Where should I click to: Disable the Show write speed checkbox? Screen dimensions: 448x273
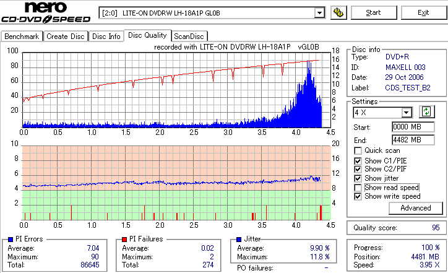pyautogui.click(x=358, y=196)
